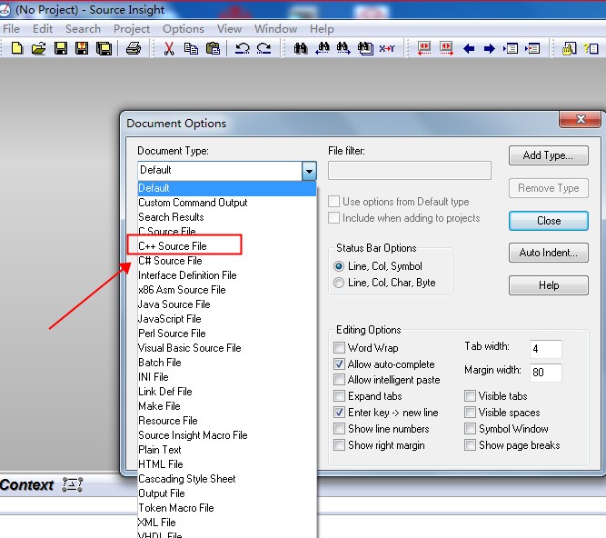606x538 pixels.
Task: Enable Show line numbers
Action: tap(339, 429)
